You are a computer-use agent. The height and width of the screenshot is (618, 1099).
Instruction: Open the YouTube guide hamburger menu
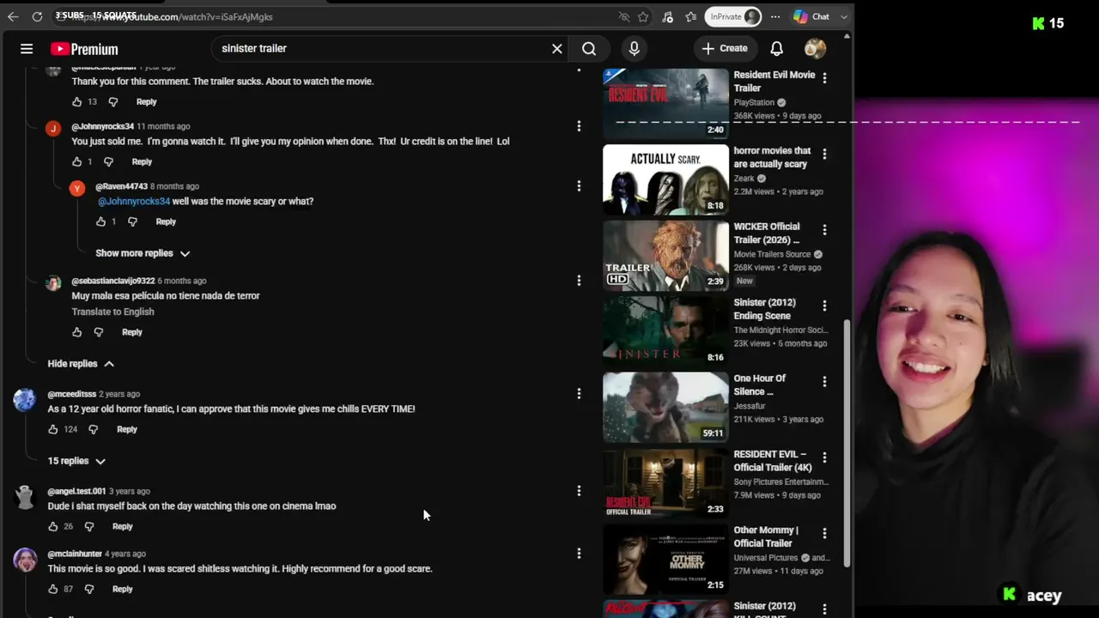pos(27,49)
